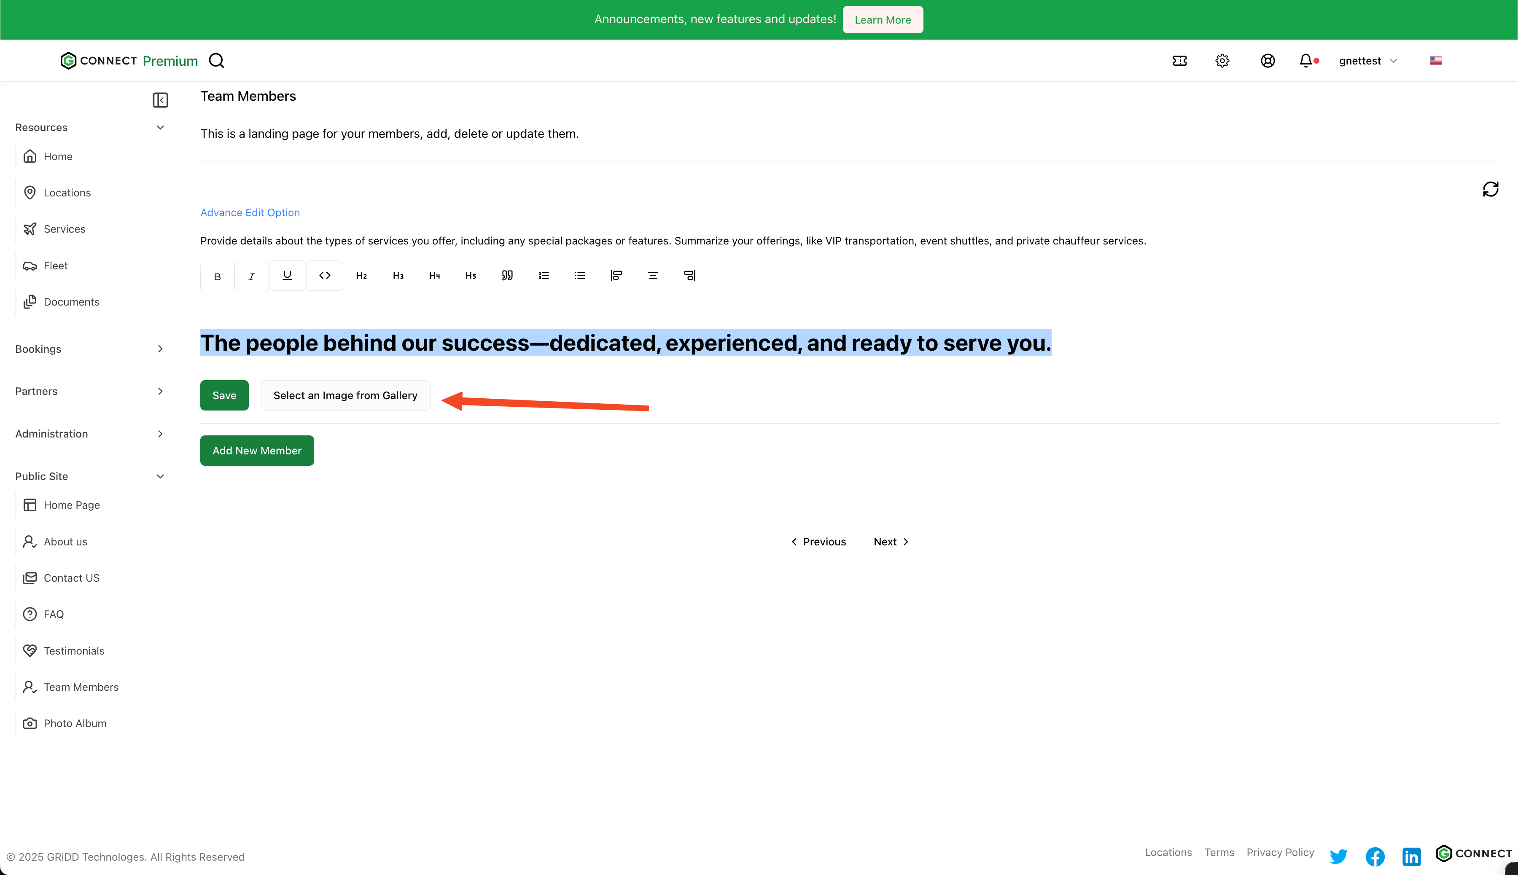Collapse the sidebar panel icon
Viewport: 1518px width, 875px height.
coord(160,100)
